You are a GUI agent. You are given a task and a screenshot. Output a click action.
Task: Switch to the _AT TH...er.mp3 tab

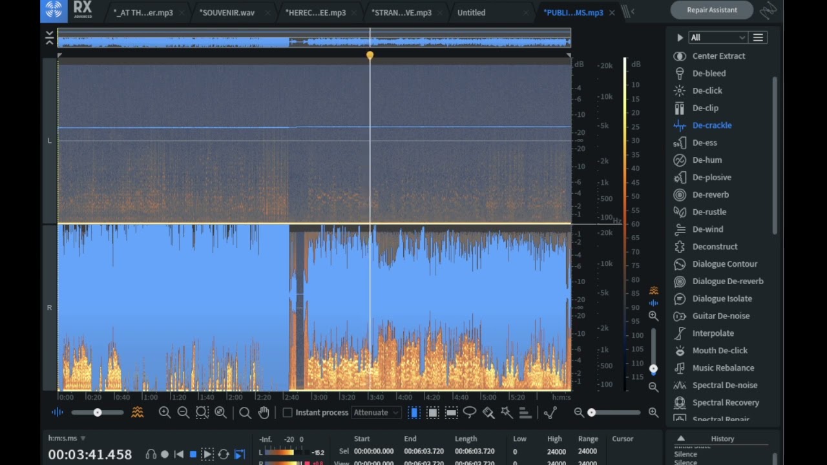(143, 12)
